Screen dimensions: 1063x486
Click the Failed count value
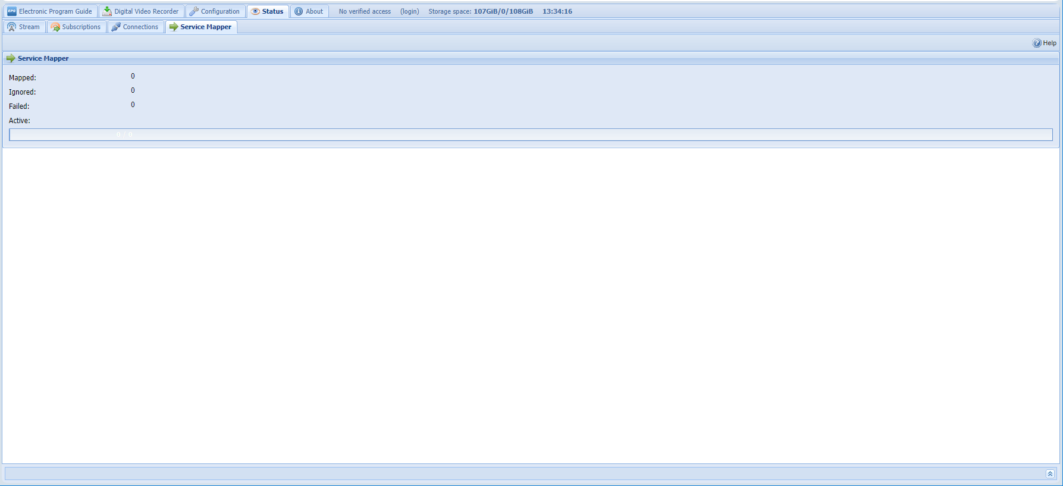[x=133, y=105]
